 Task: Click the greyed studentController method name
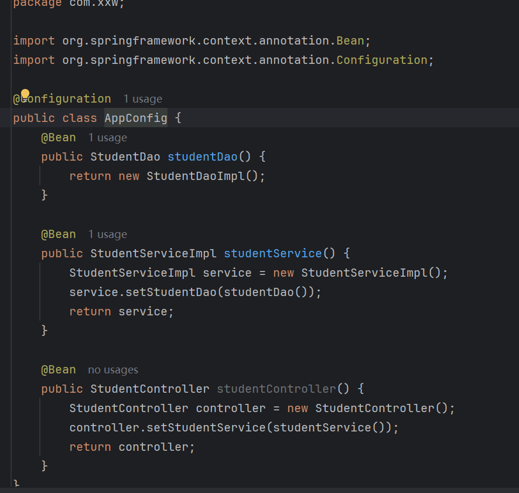276,389
